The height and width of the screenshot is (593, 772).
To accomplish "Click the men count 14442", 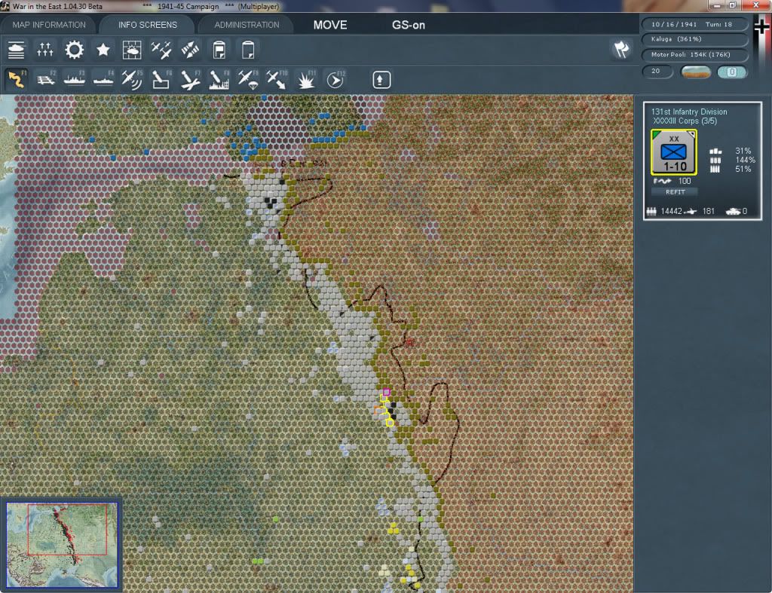I will 671,211.
